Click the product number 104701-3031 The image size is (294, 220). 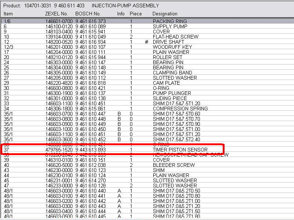pos(37,5)
